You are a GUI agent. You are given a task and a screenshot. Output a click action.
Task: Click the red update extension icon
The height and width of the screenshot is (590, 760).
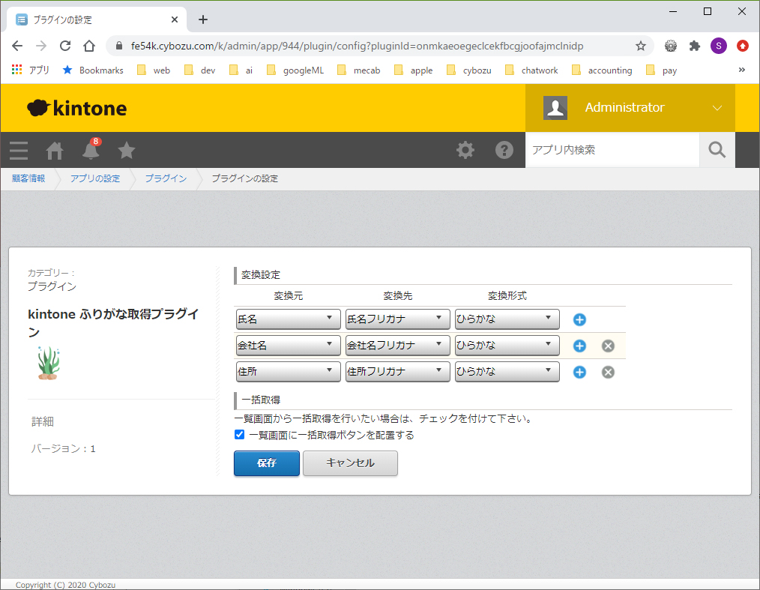pyautogui.click(x=743, y=46)
